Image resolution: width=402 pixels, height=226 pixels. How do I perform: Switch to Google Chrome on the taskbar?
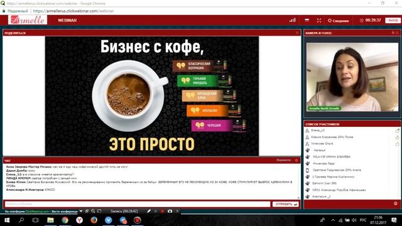tap(65, 220)
